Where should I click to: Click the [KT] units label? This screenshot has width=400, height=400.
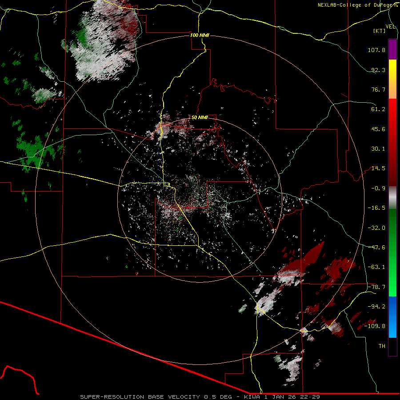click(380, 31)
